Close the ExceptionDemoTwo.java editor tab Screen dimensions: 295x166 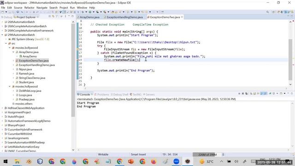pos(182,17)
